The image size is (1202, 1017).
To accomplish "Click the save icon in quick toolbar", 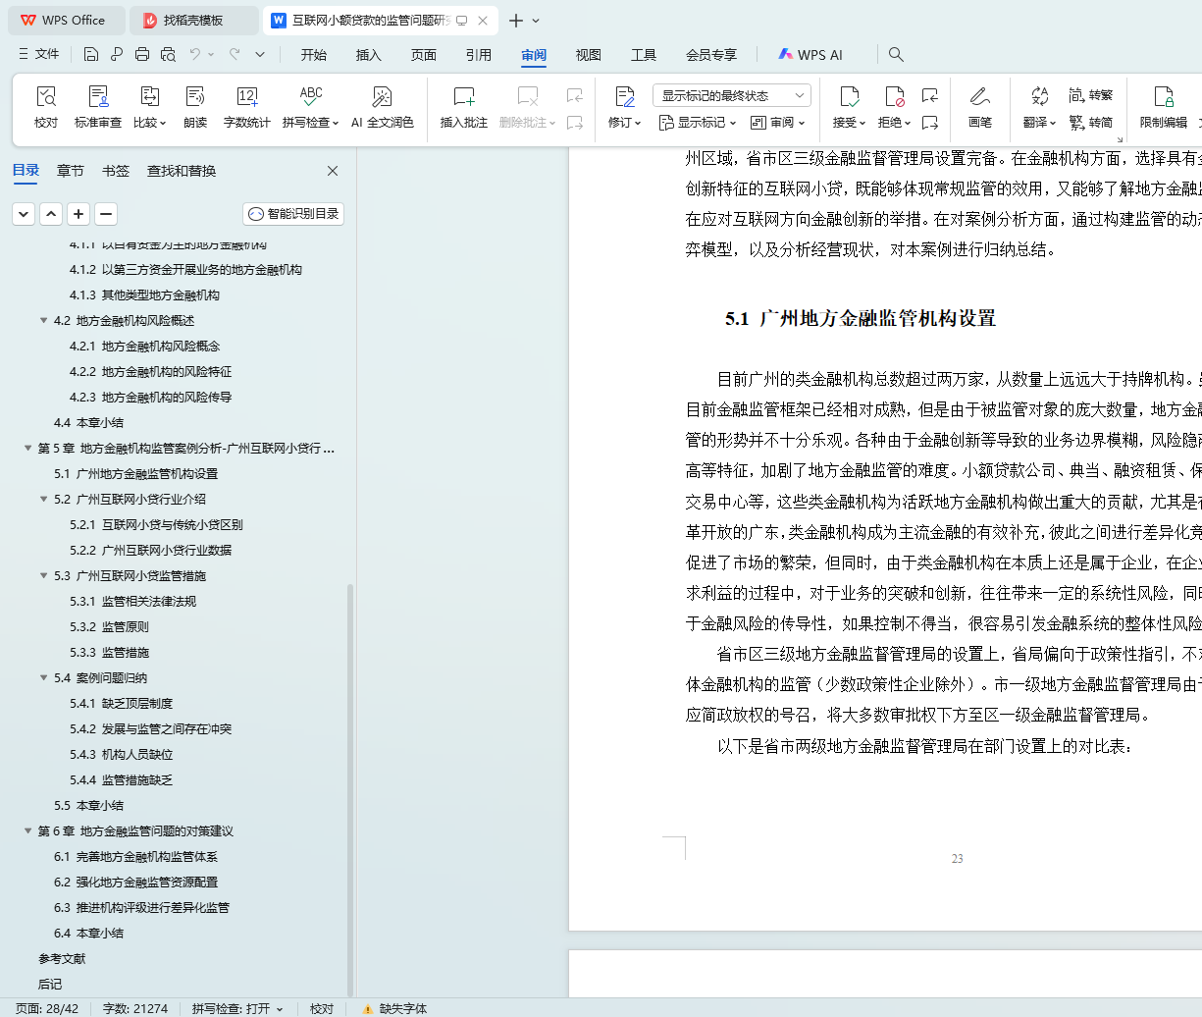I will pos(91,55).
